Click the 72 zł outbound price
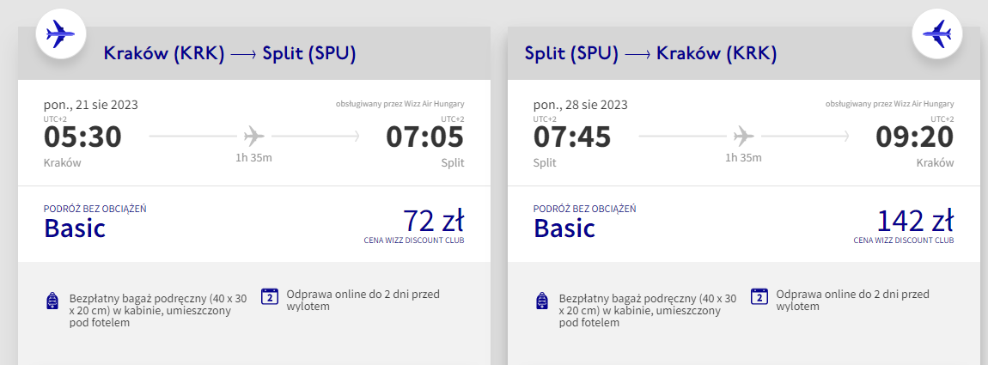988x365 pixels. pyautogui.click(x=434, y=221)
